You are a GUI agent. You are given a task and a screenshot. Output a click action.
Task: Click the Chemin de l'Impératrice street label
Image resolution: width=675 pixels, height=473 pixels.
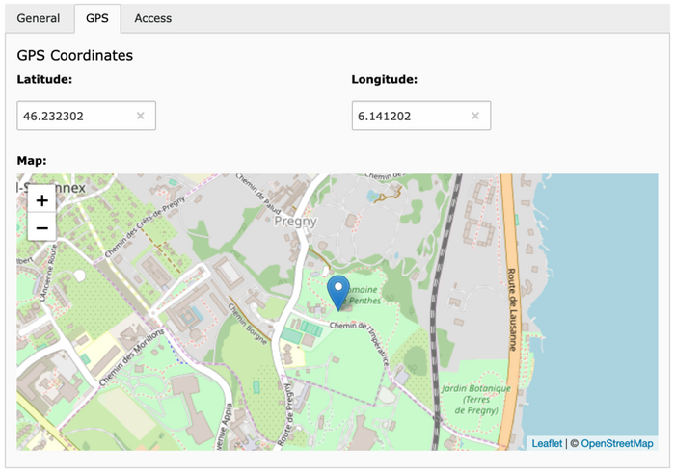361,343
